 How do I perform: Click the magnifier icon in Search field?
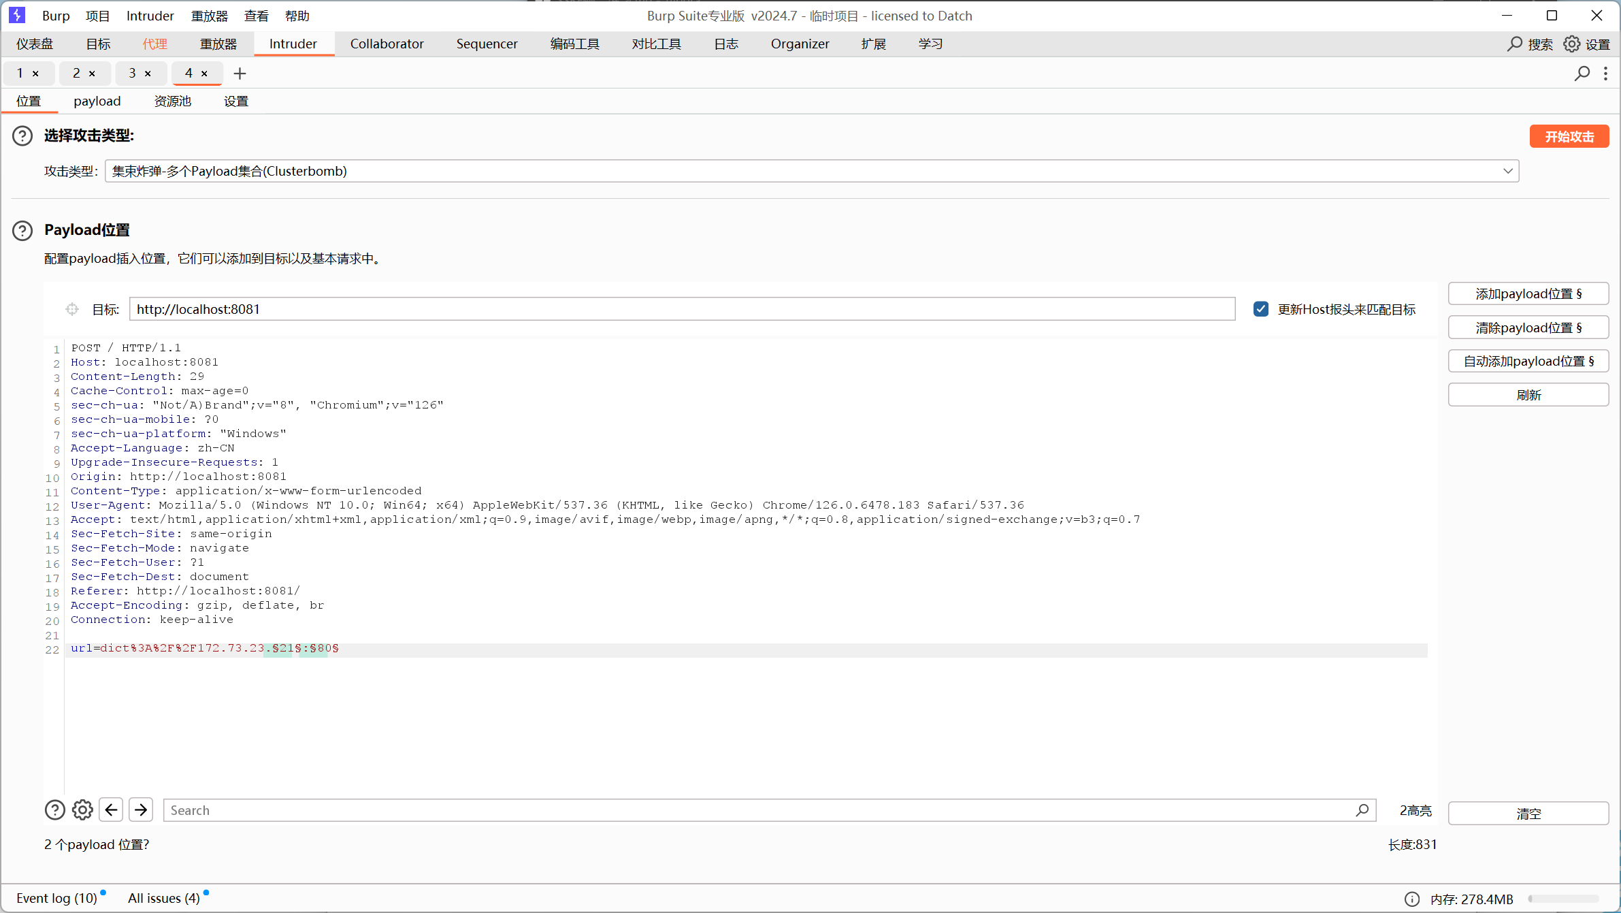[1362, 810]
